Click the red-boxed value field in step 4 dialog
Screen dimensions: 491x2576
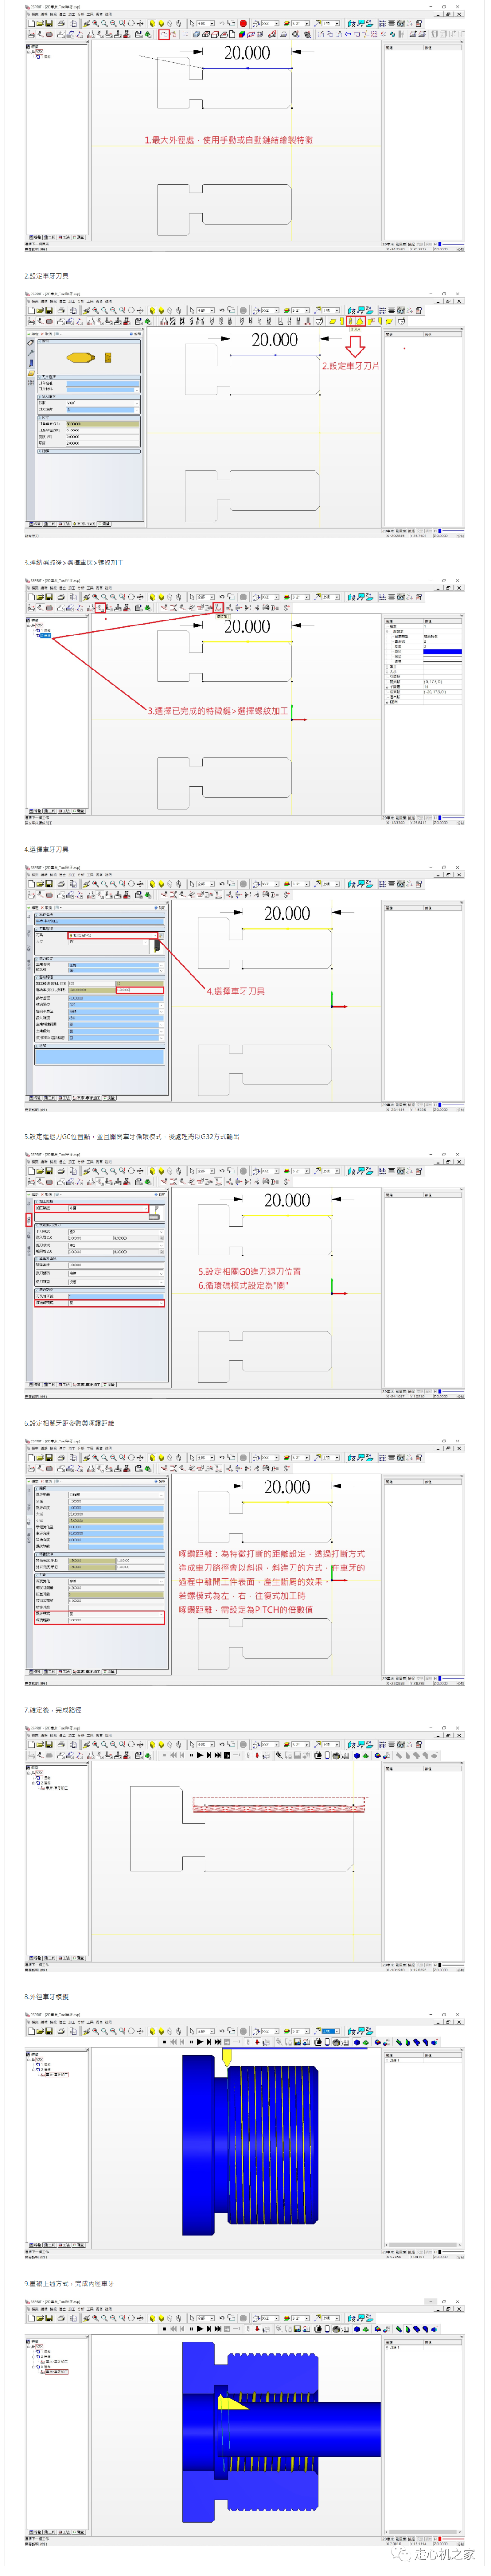[139, 990]
